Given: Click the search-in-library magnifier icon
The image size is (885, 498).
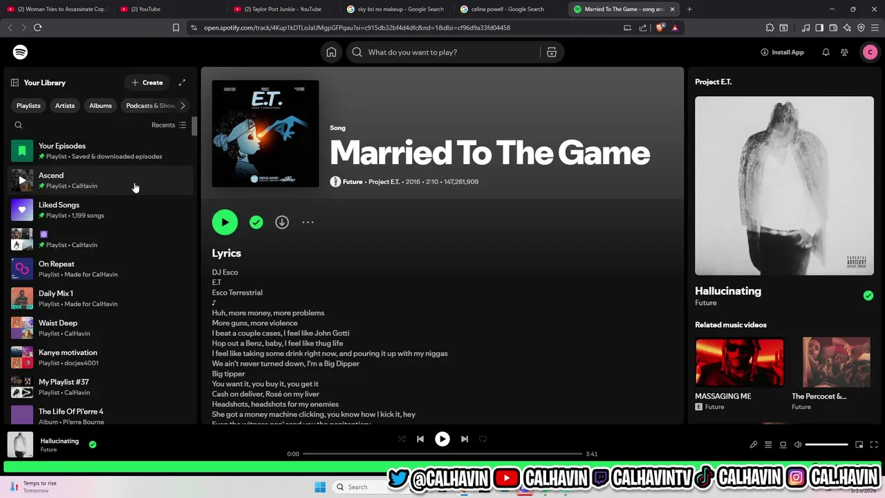Looking at the screenshot, I should click(19, 125).
